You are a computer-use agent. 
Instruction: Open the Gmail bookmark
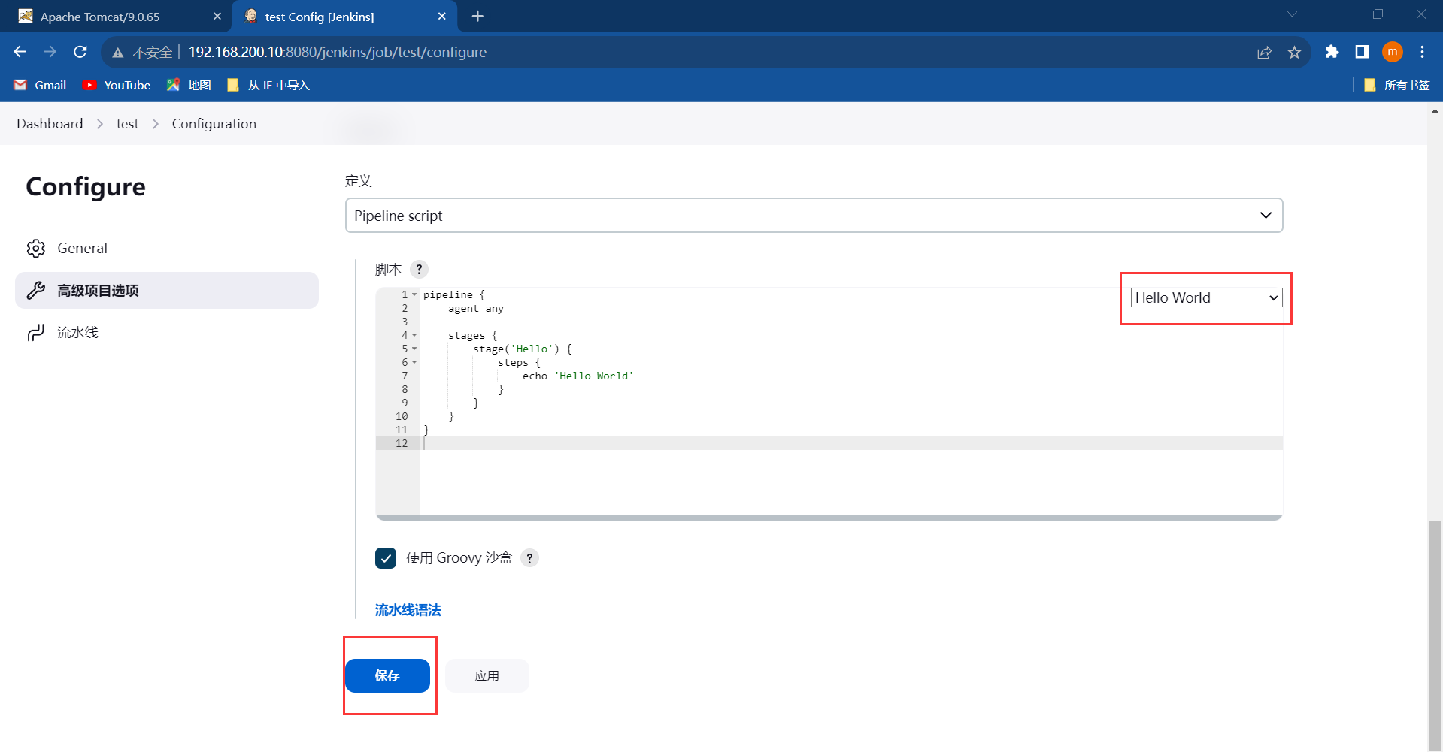pos(41,85)
